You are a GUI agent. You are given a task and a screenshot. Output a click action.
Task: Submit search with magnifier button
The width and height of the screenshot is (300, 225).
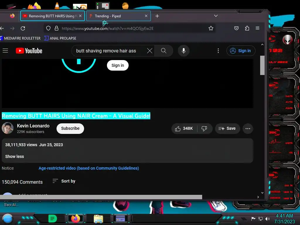coord(163,51)
